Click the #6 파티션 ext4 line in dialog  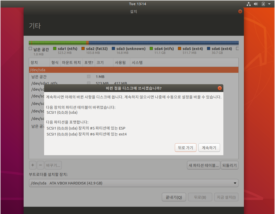click(87, 134)
